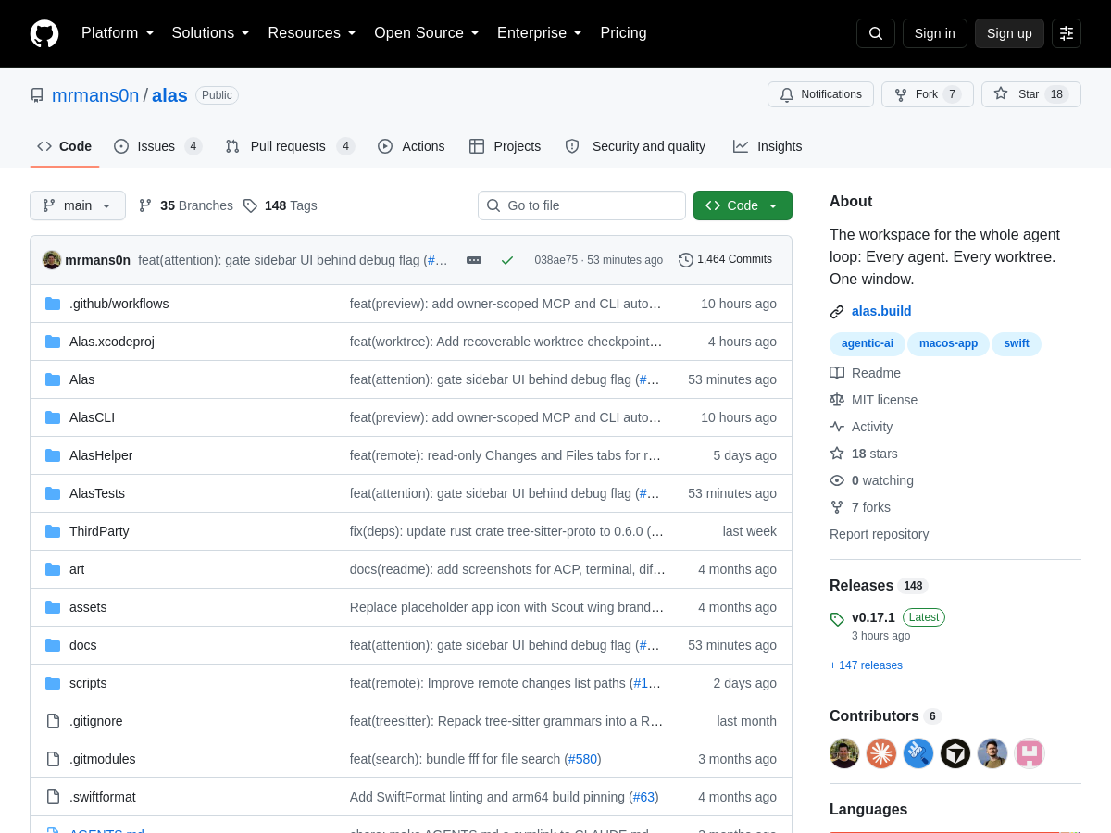Open the Security and quality tab

(x=635, y=146)
